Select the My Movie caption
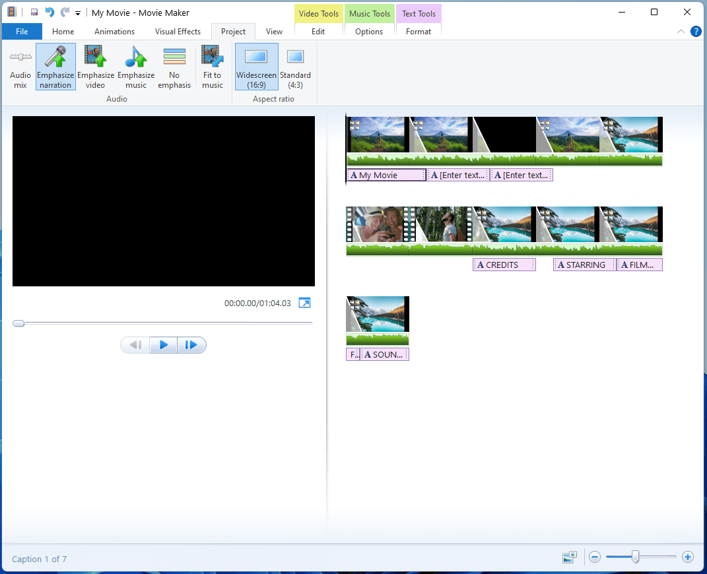 [386, 175]
